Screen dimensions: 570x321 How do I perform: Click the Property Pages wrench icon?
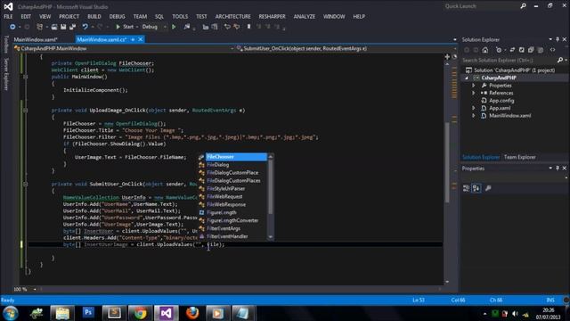point(488,188)
